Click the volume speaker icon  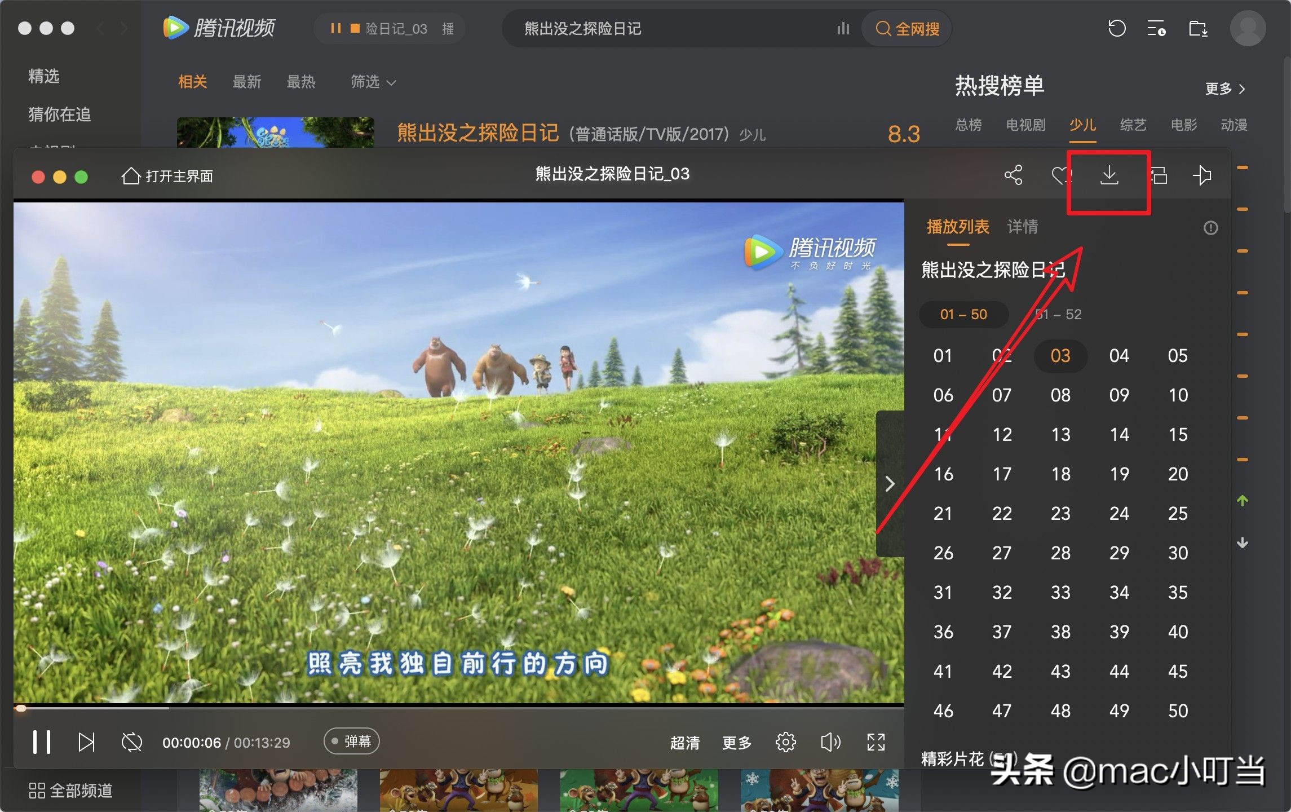coord(830,742)
